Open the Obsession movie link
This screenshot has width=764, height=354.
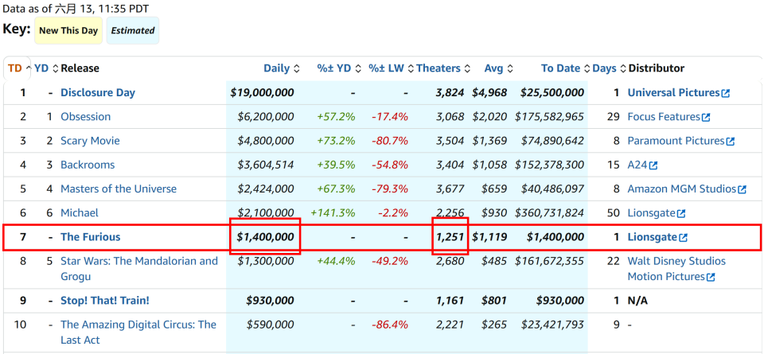point(85,117)
